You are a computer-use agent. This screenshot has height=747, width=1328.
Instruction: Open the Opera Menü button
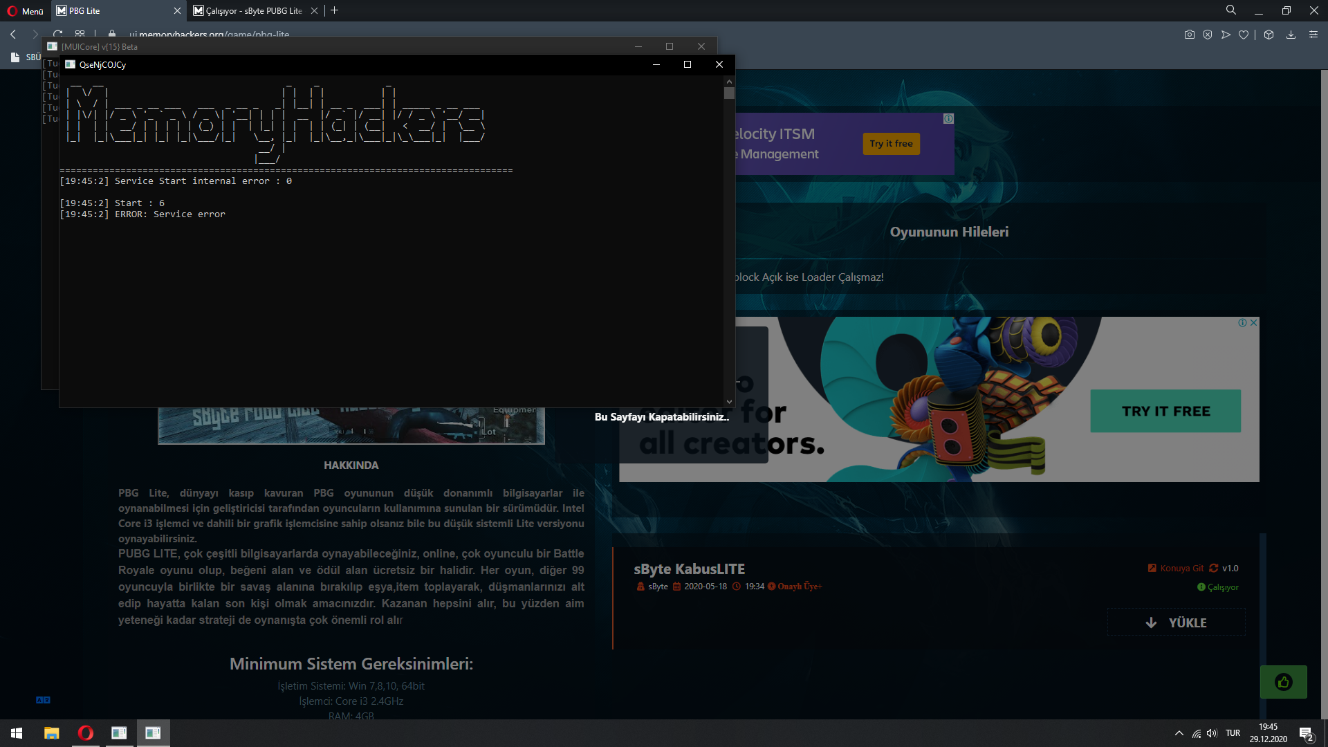(26, 10)
